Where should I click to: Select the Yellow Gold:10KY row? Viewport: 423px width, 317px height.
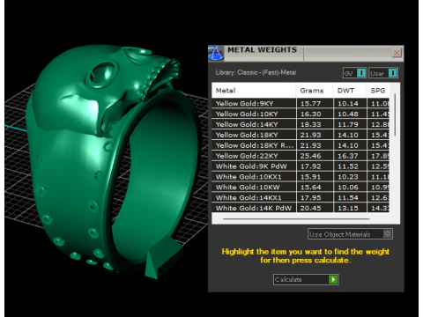pyautogui.click(x=301, y=114)
